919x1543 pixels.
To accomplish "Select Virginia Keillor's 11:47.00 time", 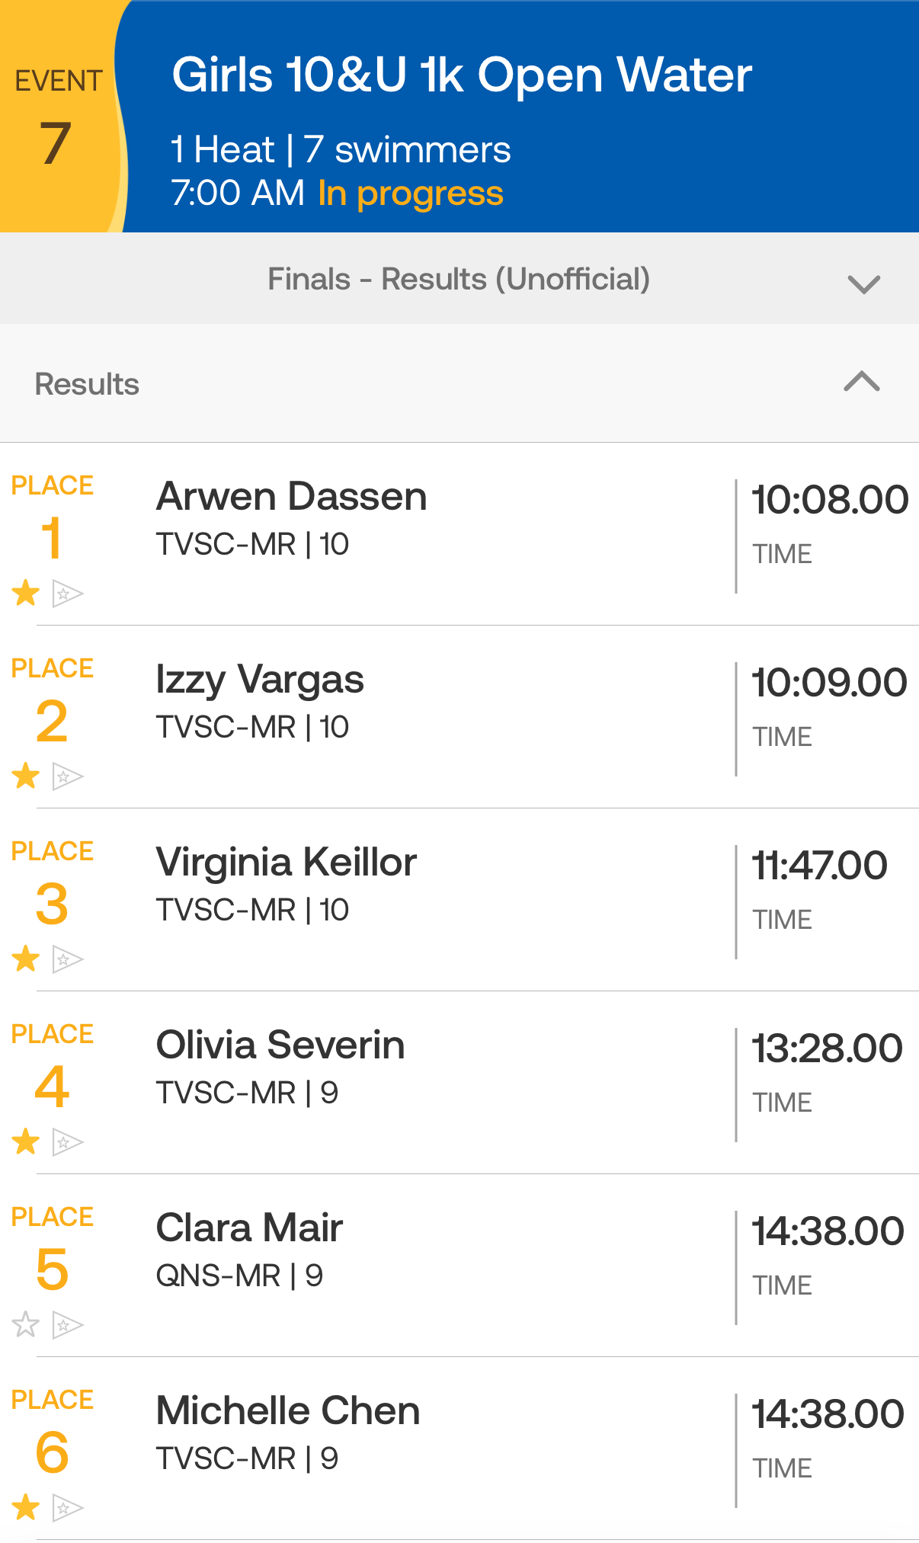I will (819, 866).
